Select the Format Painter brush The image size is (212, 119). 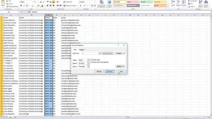coord(7,6)
